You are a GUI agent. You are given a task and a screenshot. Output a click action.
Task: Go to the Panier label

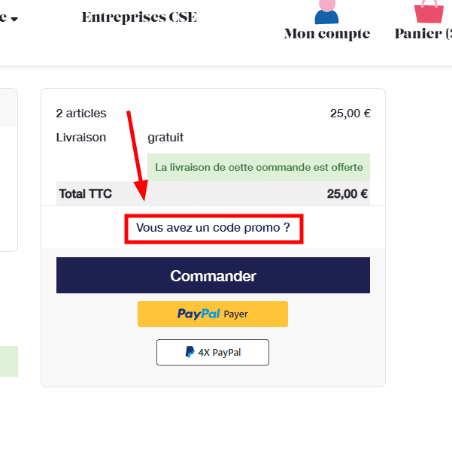tap(423, 34)
